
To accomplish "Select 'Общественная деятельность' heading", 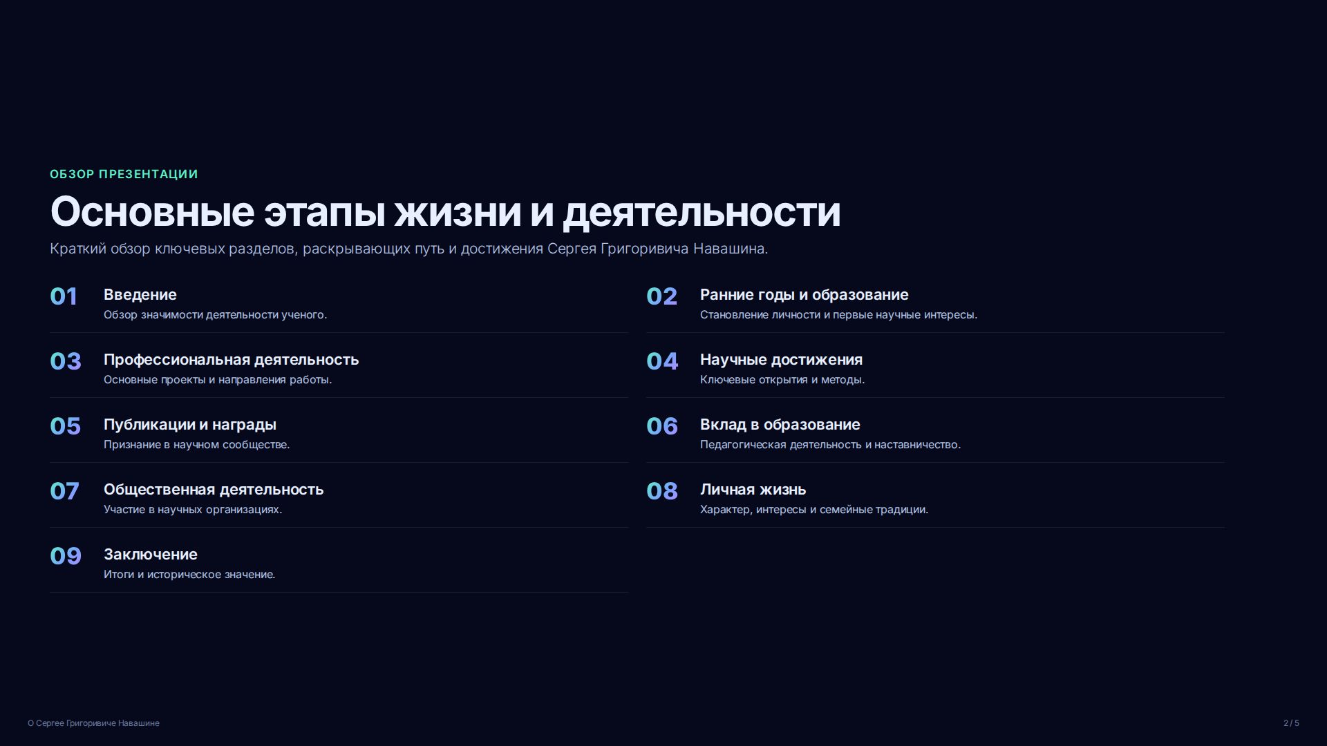I will [214, 490].
